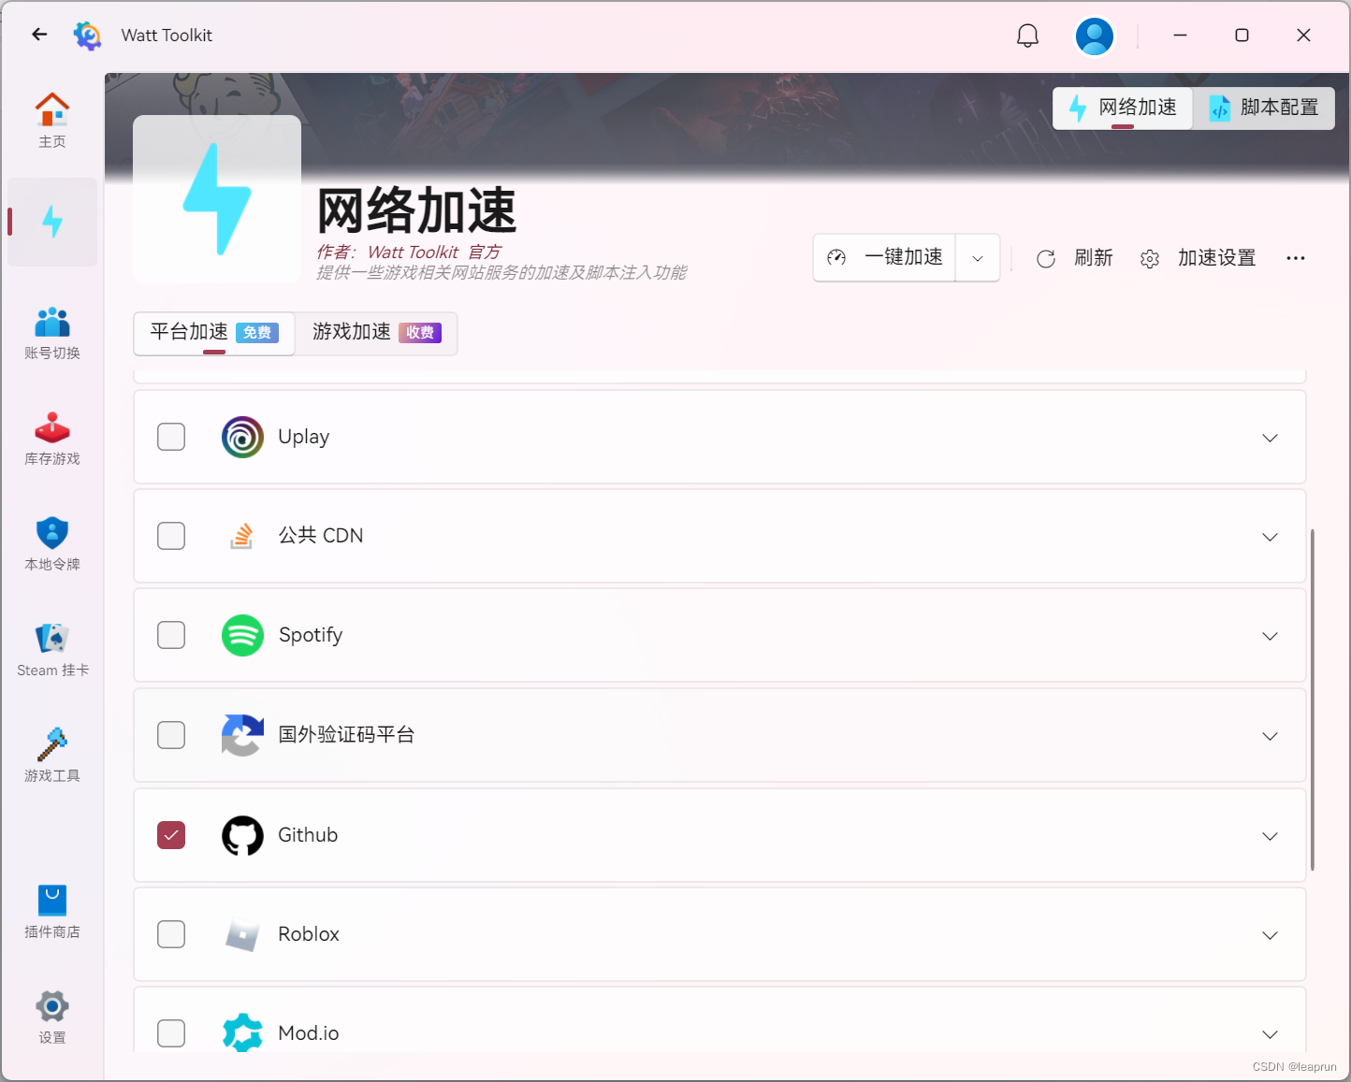The width and height of the screenshot is (1351, 1082).
Task: Select the 脚本配置 top tab
Action: [x=1264, y=108]
